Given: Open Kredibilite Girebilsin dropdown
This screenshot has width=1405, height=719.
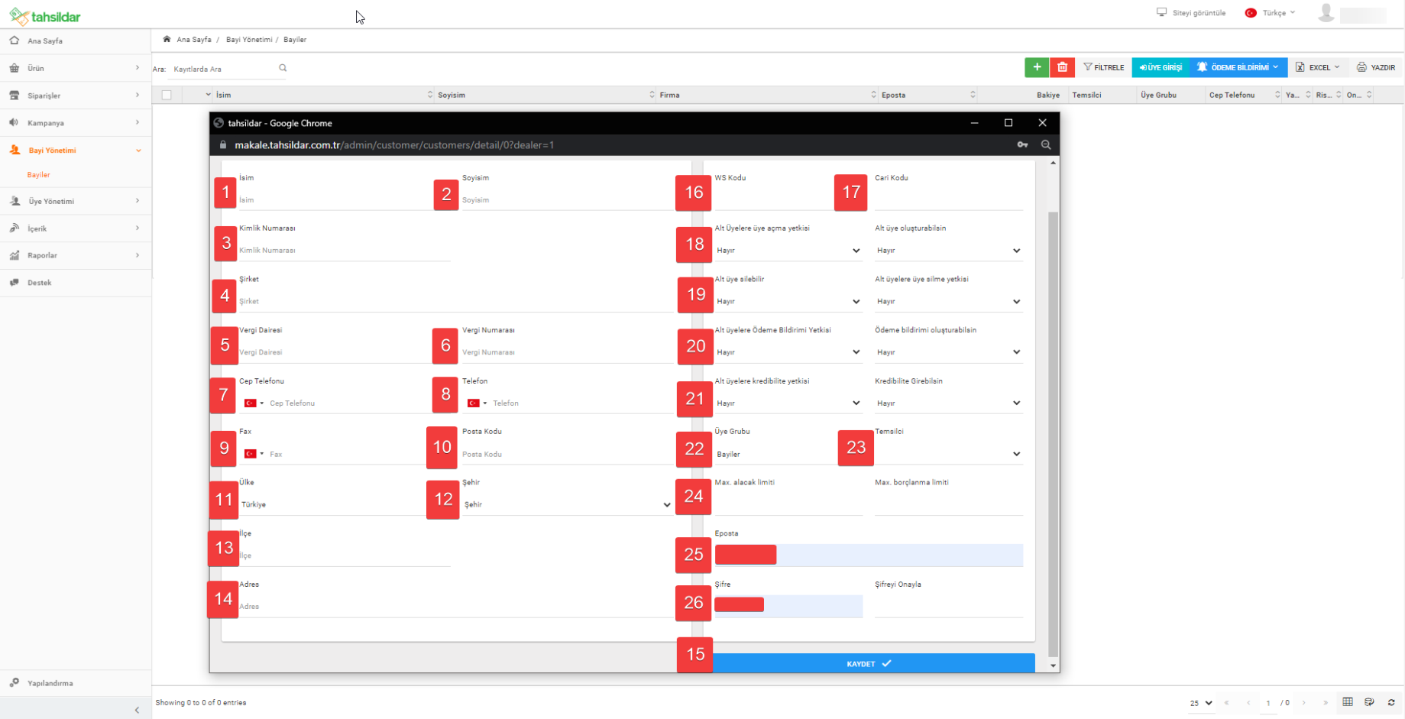Looking at the screenshot, I should click(x=948, y=403).
